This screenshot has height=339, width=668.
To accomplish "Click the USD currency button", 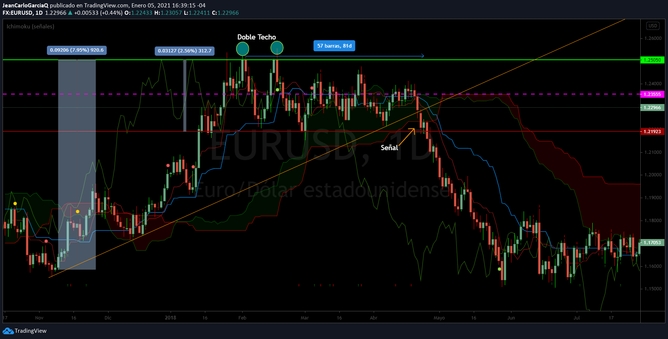I will pos(653,26).
